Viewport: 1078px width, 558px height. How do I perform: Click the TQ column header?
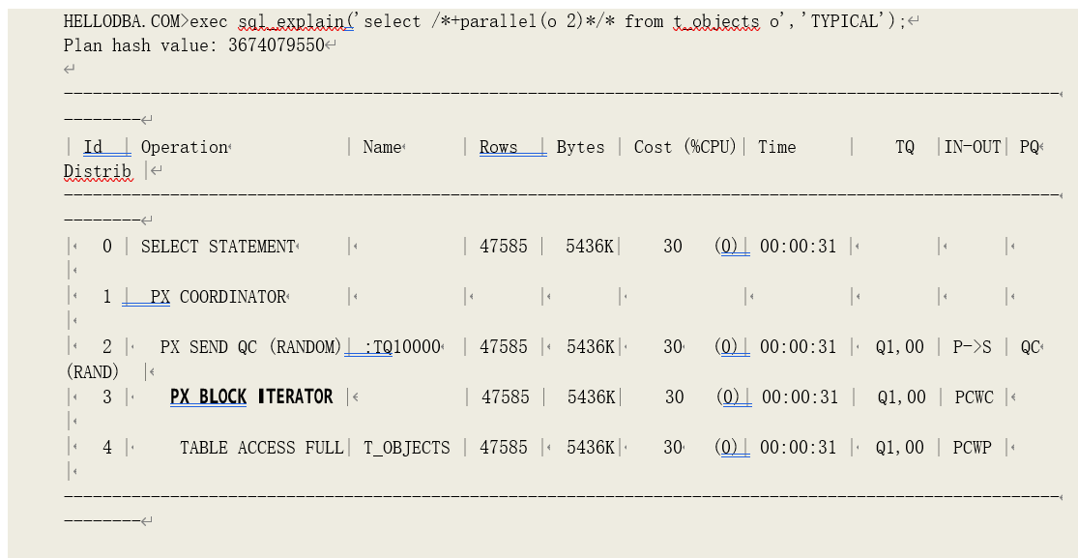(x=905, y=147)
